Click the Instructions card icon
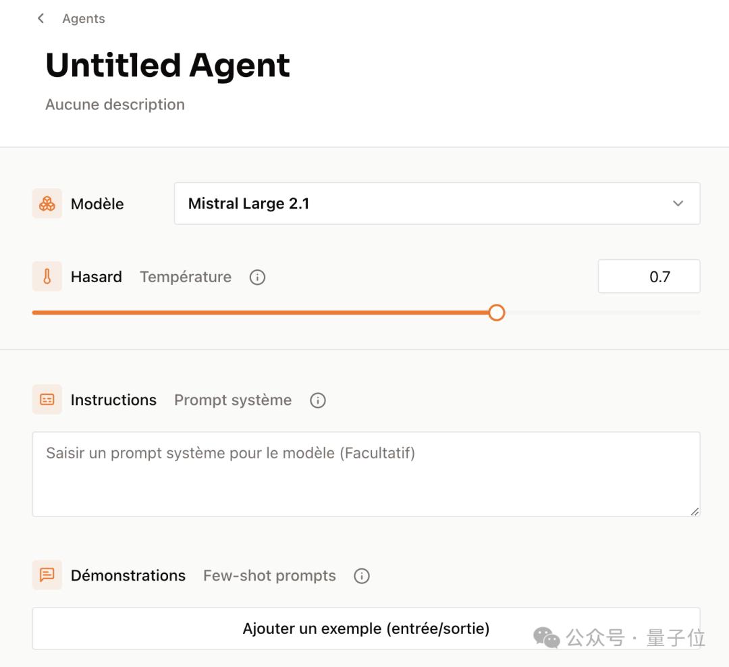This screenshot has height=667, width=729. 45,400
